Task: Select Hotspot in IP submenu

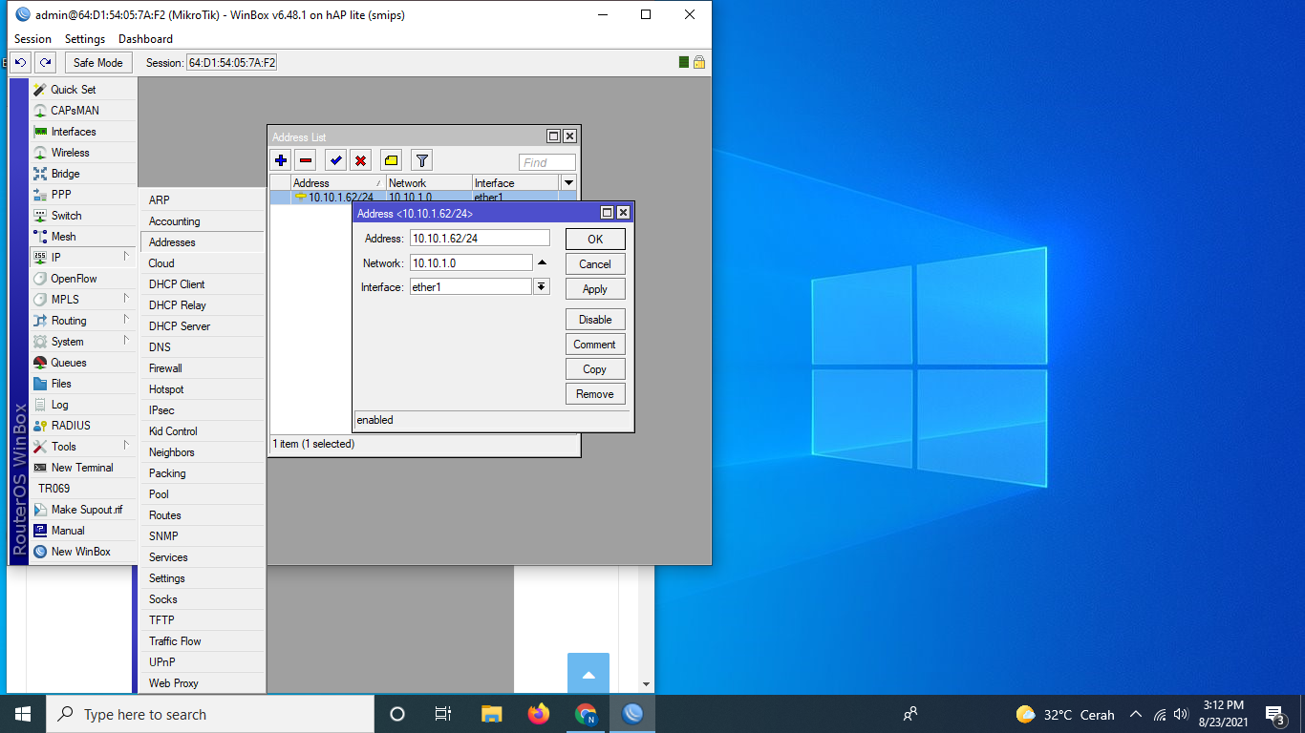Action: [x=203, y=388]
